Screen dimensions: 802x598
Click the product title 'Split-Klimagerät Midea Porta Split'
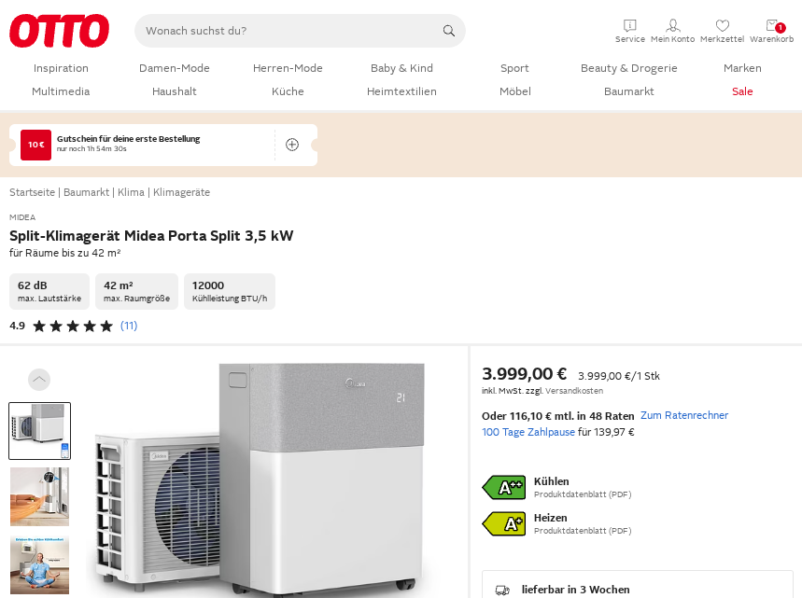coord(151,236)
